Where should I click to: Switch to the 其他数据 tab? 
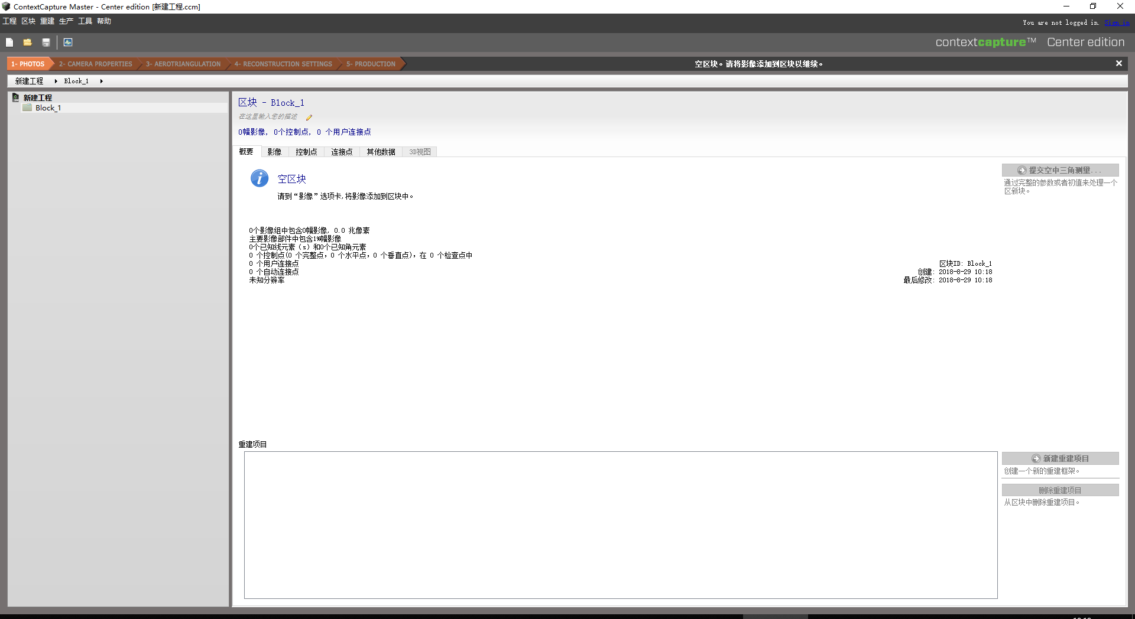point(381,152)
